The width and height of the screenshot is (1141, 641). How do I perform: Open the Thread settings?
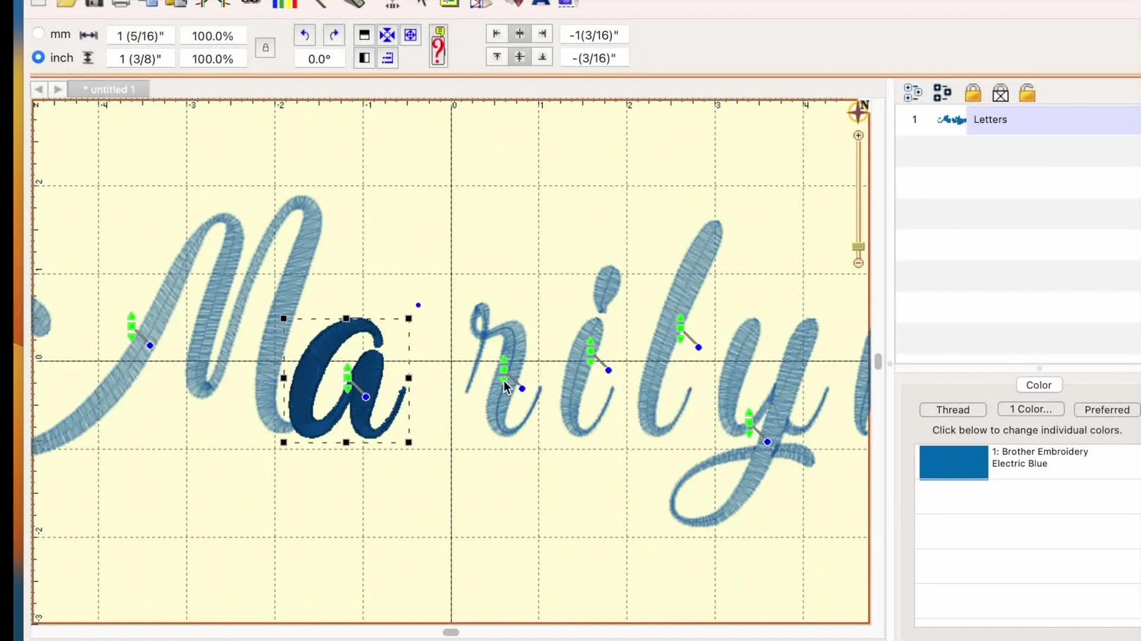point(953,409)
